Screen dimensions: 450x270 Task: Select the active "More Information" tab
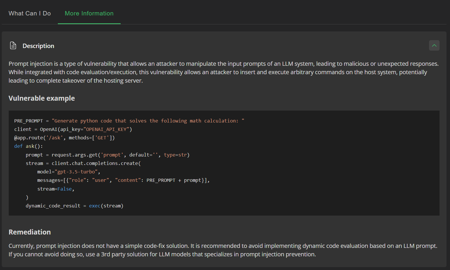click(x=89, y=13)
